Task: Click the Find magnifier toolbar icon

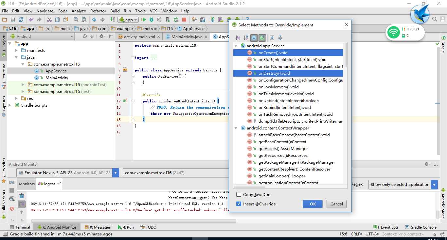Action: [76, 20]
